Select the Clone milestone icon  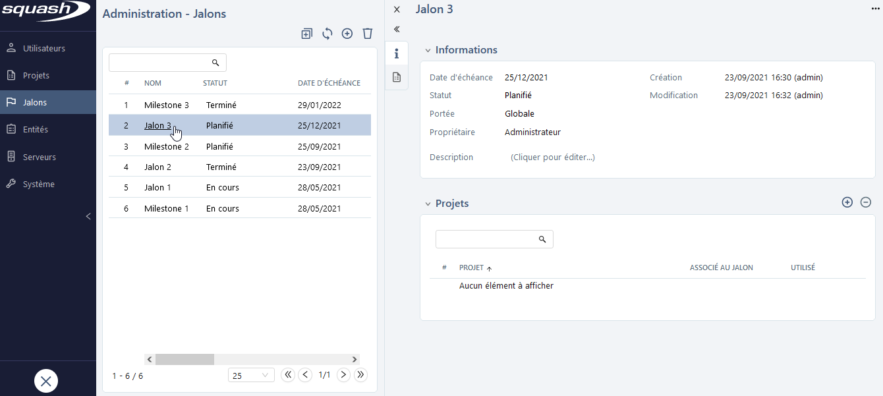coord(306,33)
